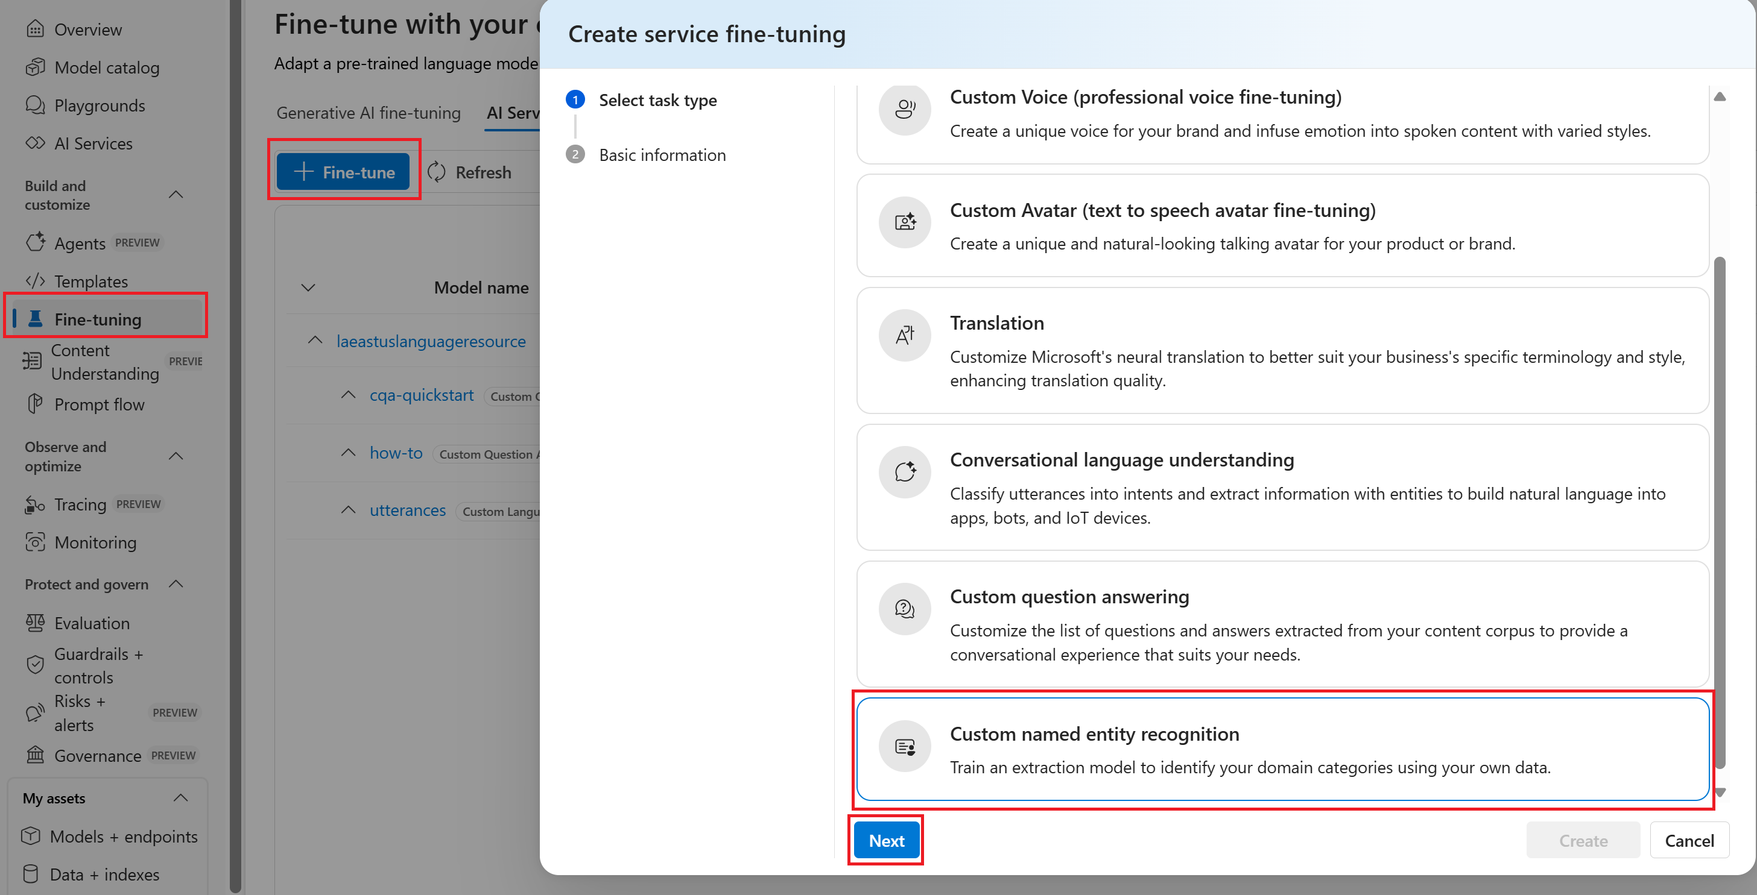This screenshot has height=895, width=1757.
Task: Collapse the Build and customize section
Action: coord(176,195)
